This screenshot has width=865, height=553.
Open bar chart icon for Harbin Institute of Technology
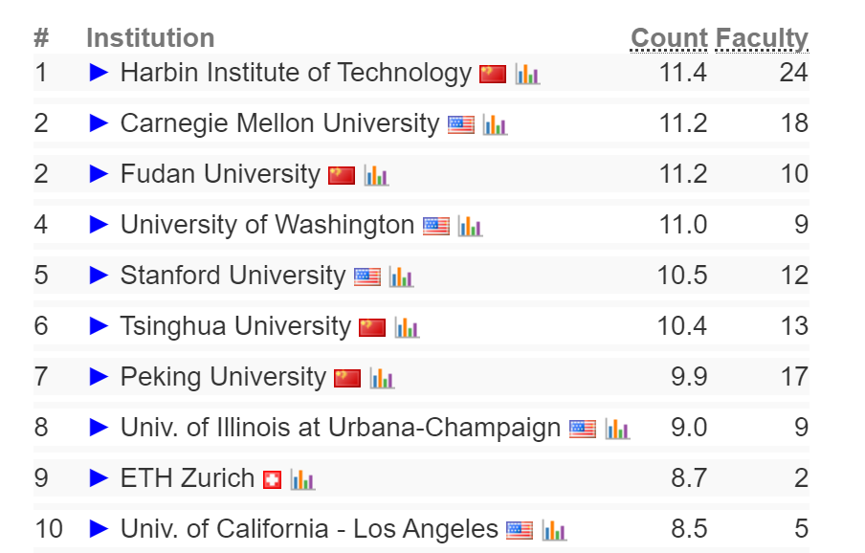pyautogui.click(x=527, y=74)
